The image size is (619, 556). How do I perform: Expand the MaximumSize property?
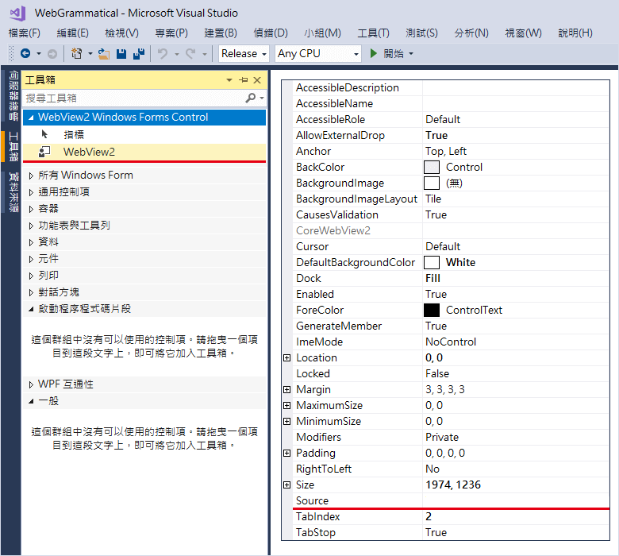[x=287, y=405]
